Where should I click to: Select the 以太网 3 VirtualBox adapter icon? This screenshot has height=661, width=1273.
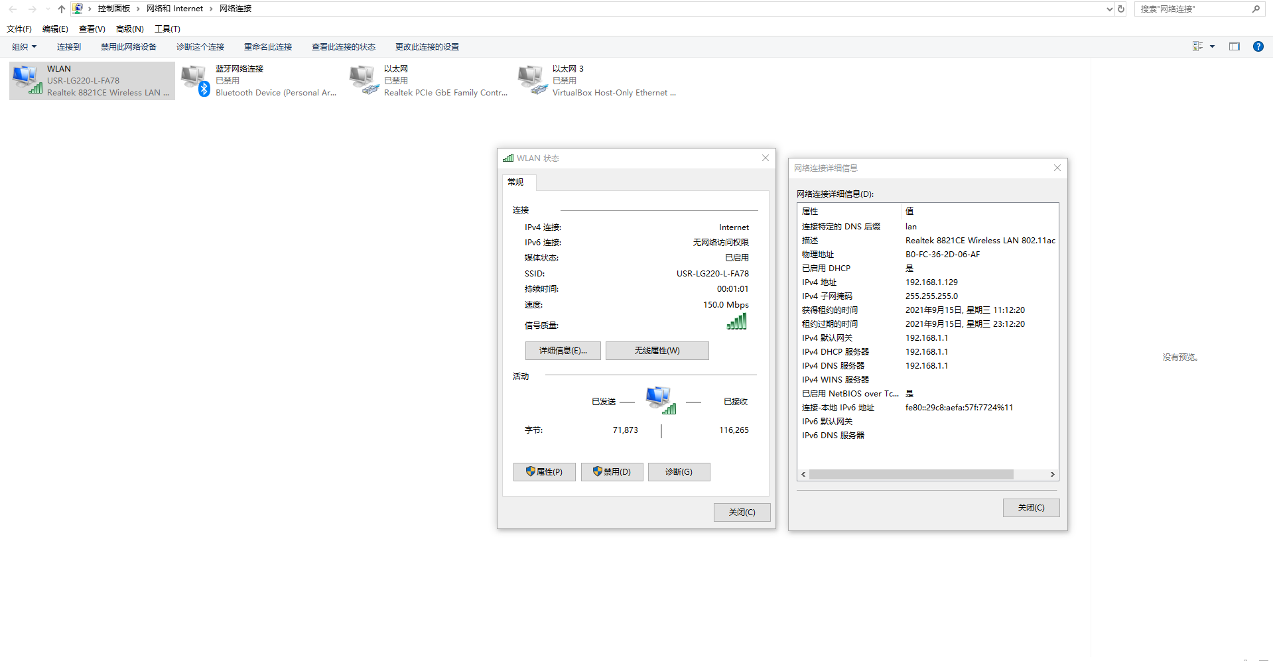[532, 80]
